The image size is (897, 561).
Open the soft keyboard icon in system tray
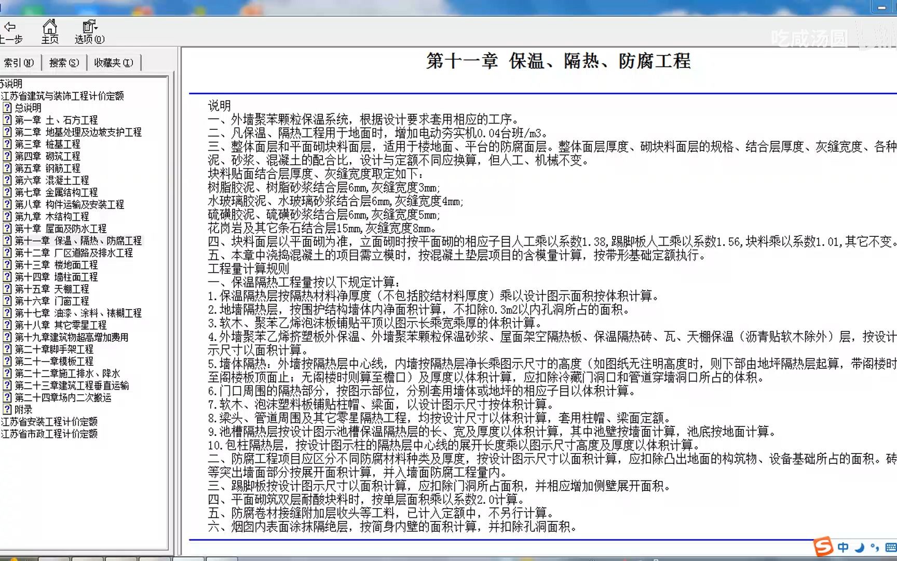point(891,547)
